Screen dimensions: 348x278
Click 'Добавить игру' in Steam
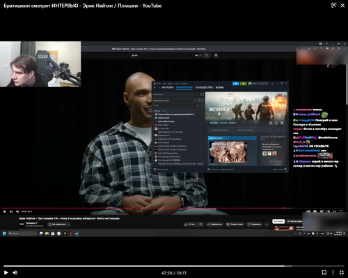161,170
